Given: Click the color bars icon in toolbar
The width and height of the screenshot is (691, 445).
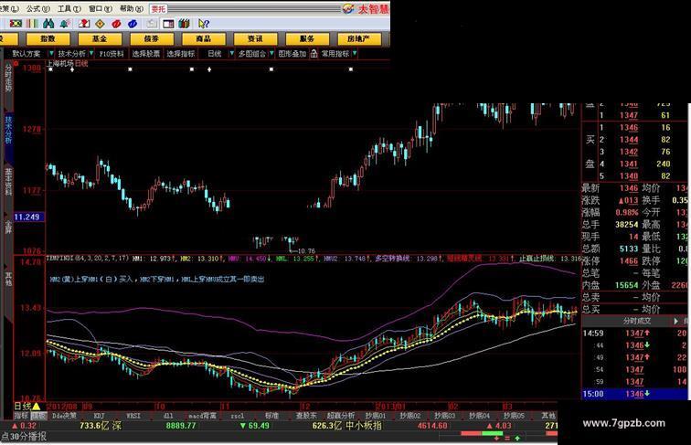Looking at the screenshot, I should click(x=32, y=24).
